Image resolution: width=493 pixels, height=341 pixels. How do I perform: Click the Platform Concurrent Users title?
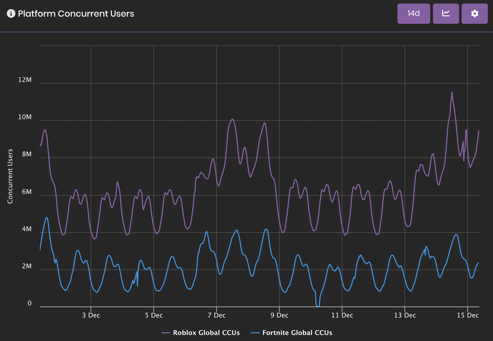(76, 14)
